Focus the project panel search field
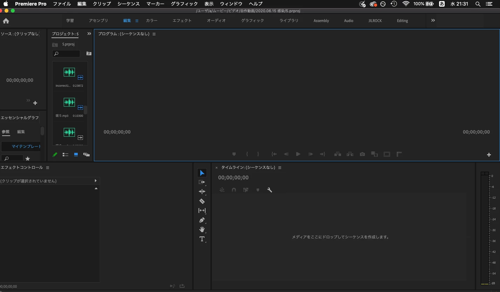The height and width of the screenshot is (292, 500). tap(66, 54)
